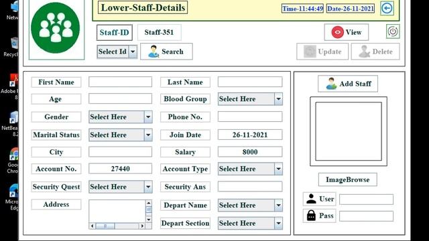
Task: Focus the Last Name input field
Action: [x=250, y=82]
